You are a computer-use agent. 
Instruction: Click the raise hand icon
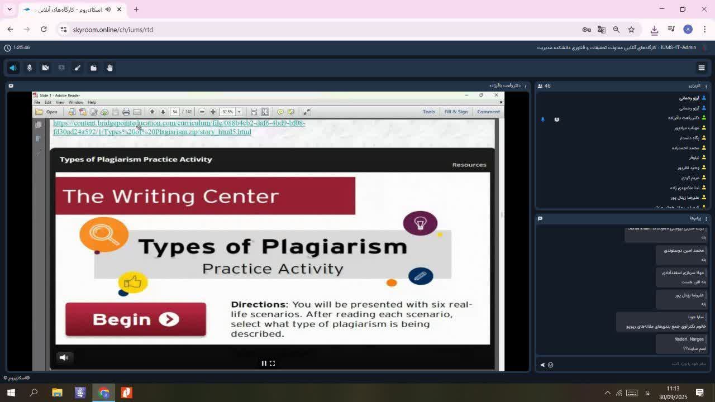[x=109, y=68]
